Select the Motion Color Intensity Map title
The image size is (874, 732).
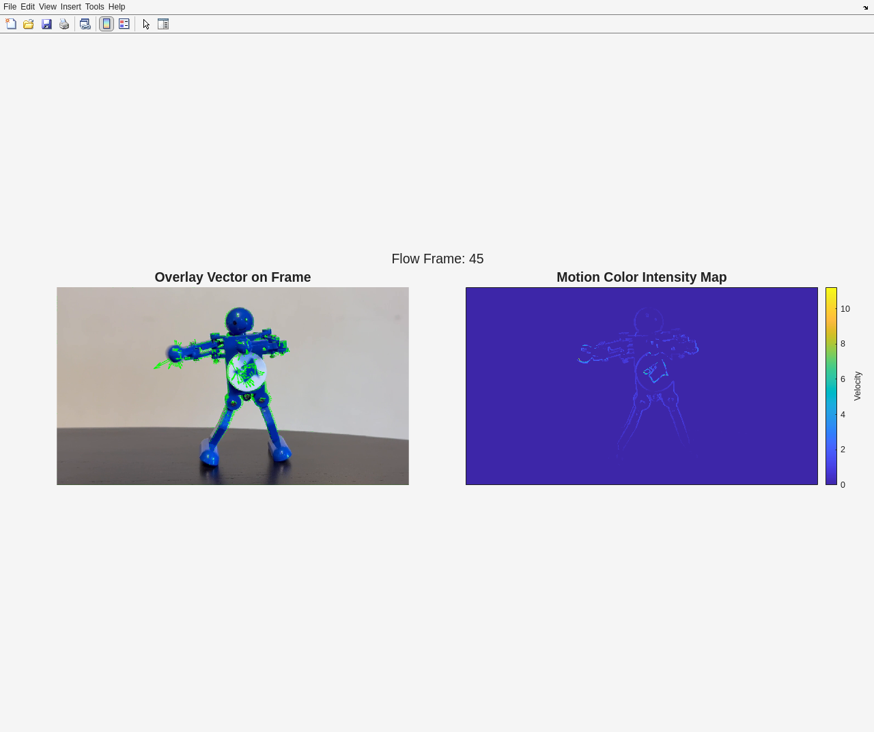[641, 277]
